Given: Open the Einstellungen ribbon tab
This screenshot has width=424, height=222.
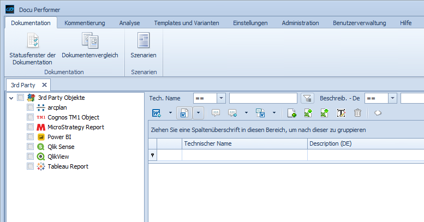Looking at the screenshot, I should [250, 23].
